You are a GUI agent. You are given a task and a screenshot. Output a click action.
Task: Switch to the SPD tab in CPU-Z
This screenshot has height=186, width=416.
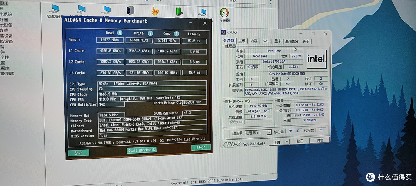(265, 41)
